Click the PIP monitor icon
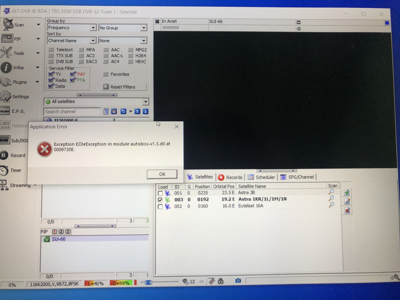400x300 pixels. point(7,39)
